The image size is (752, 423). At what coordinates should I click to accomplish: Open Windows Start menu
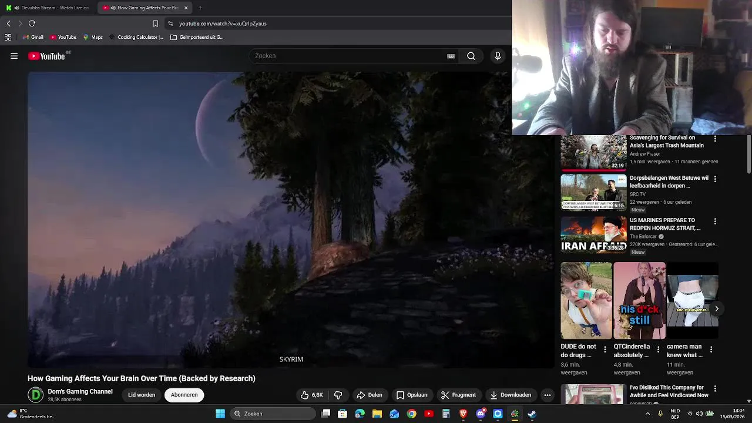pyautogui.click(x=220, y=414)
